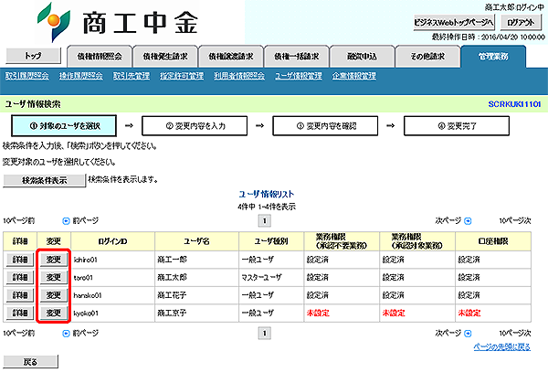Click the user name 商工花子
548x383 pixels.
pyautogui.click(x=172, y=295)
